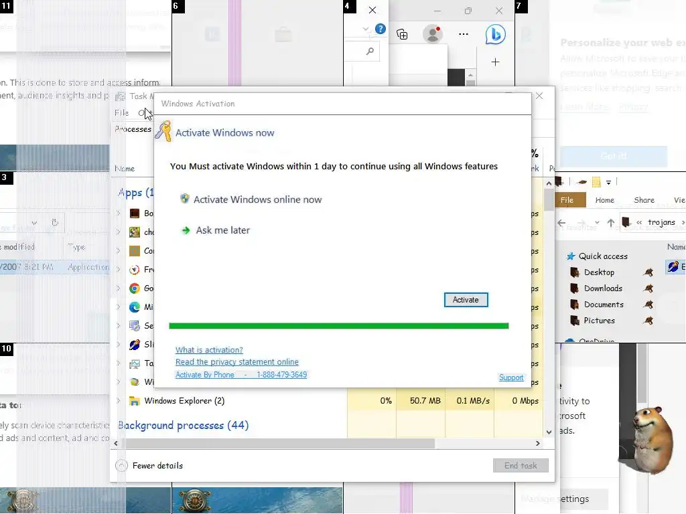Expand the Microsoft Edge process row
Screen dimensions: 686x514
[119, 307]
